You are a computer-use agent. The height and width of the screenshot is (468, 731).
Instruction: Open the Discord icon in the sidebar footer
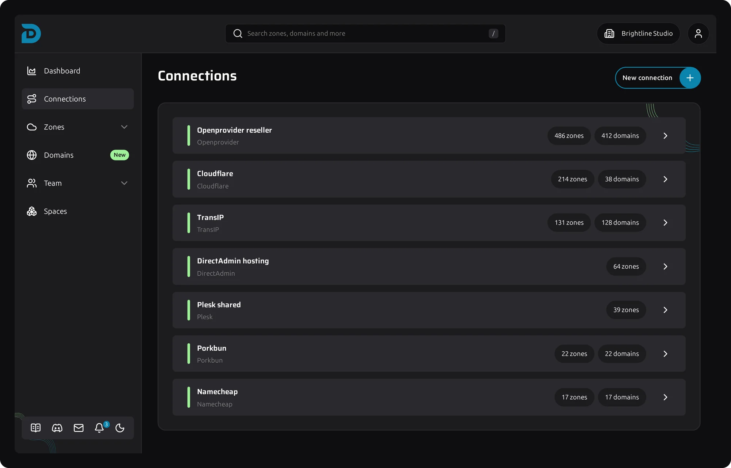[x=57, y=428]
